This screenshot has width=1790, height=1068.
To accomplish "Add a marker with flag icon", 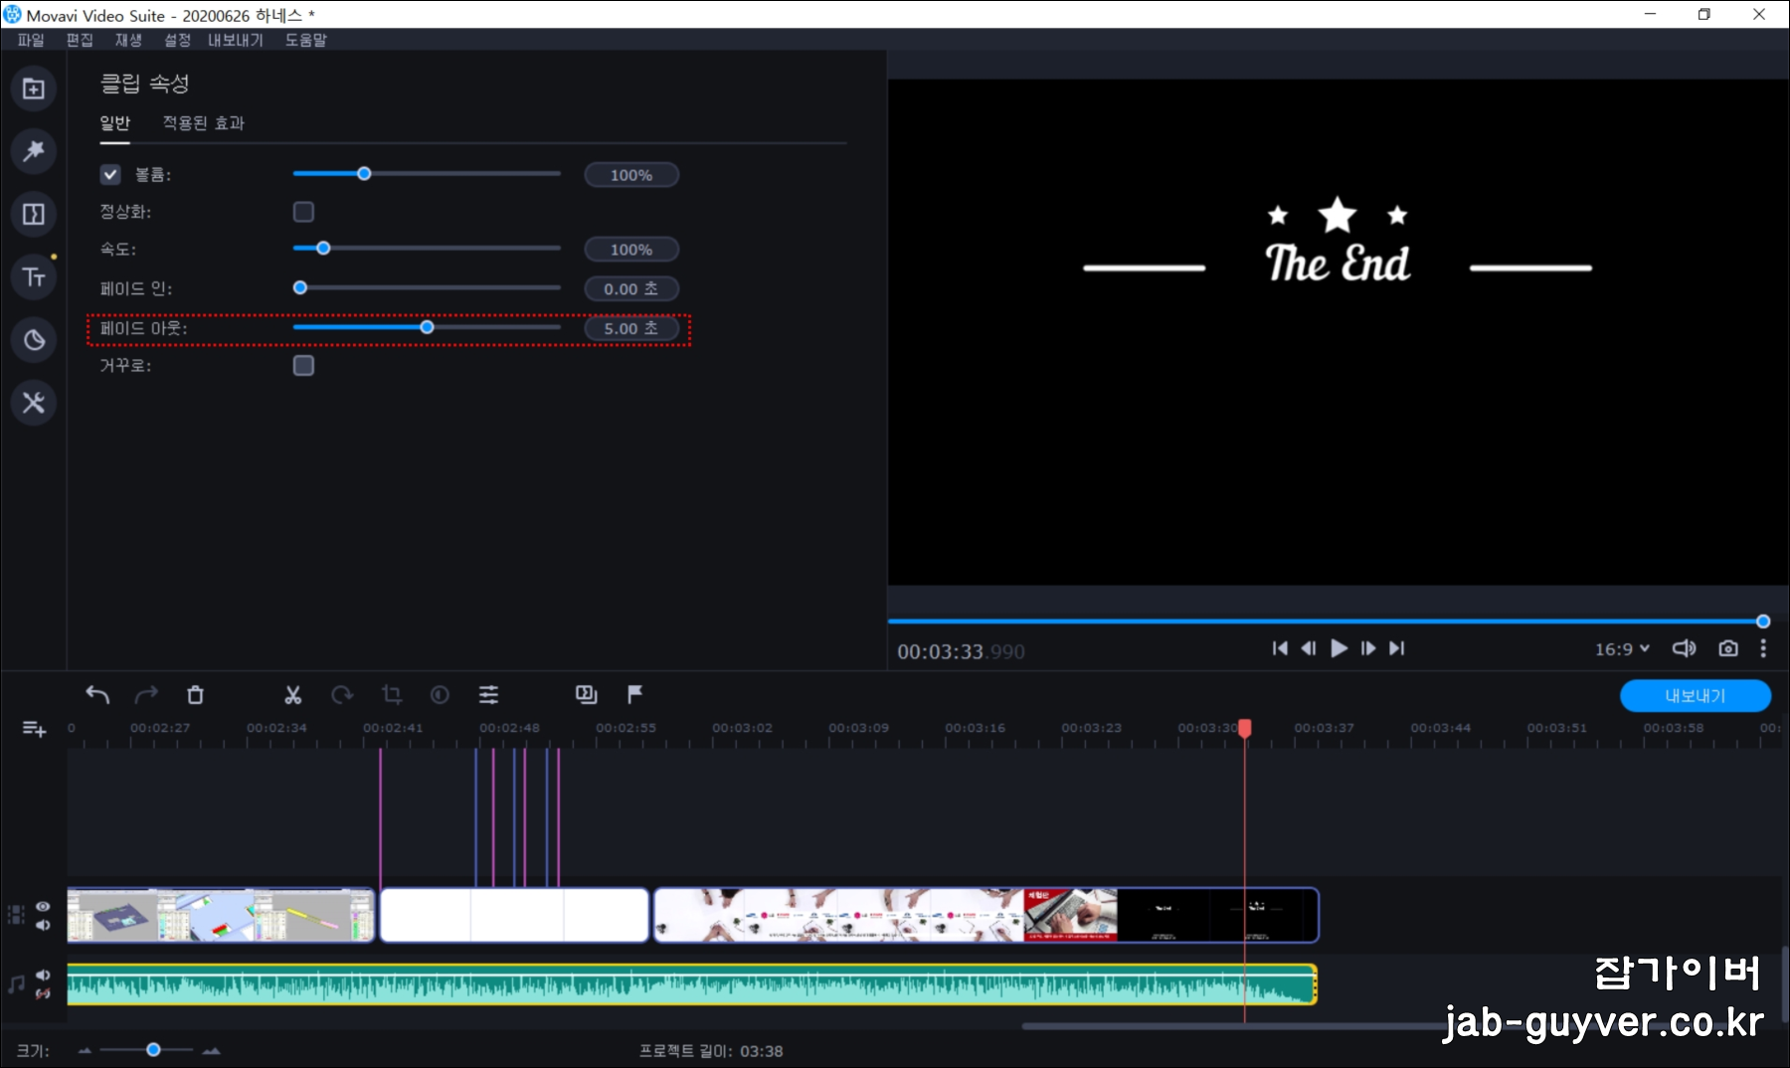I will point(634,694).
